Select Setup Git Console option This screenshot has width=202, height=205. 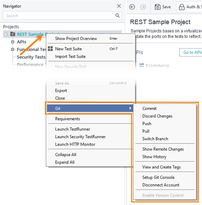158,177
